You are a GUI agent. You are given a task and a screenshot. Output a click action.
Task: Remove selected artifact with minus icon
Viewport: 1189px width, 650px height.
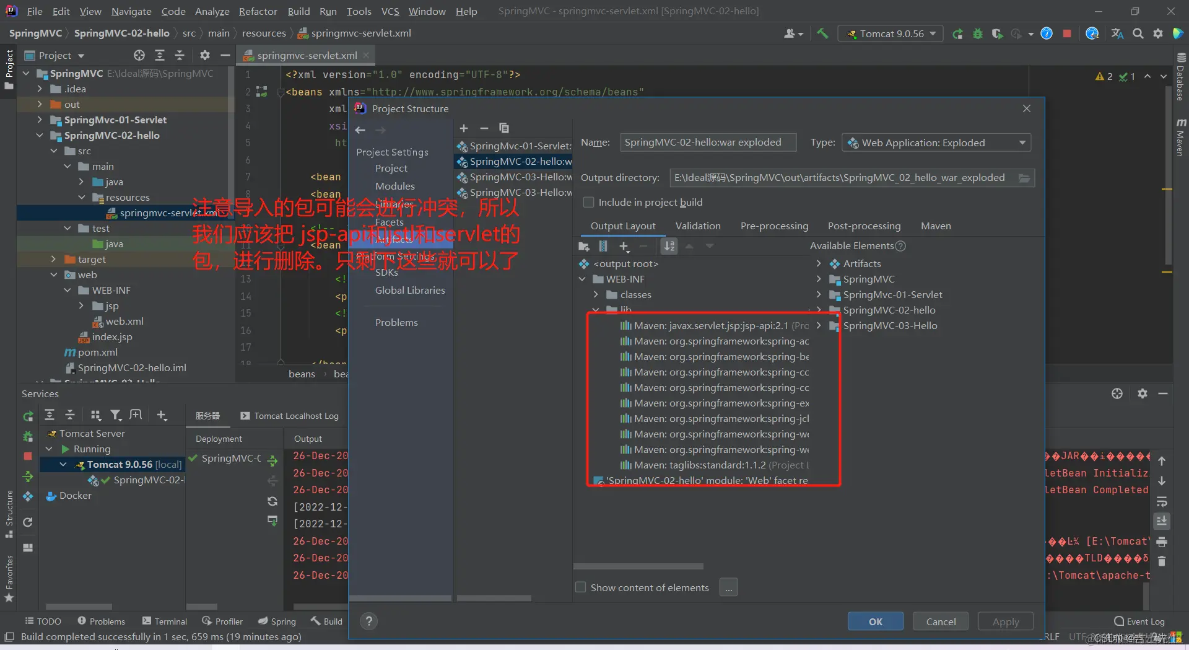point(484,128)
